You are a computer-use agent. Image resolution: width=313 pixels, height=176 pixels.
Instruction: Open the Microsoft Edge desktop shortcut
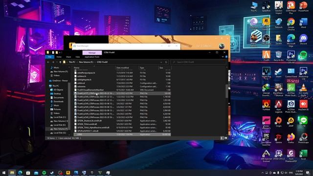tap(291, 40)
